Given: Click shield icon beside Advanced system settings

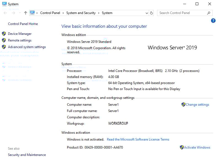Looking at the screenshot, I should point(4,47).
